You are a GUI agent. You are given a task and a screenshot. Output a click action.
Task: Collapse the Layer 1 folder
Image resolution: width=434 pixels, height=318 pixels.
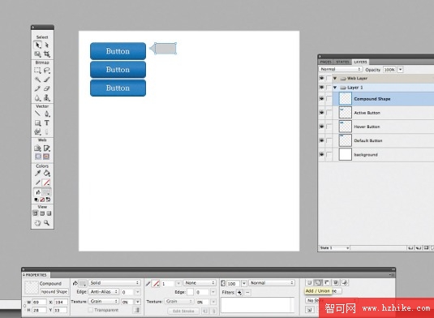[x=335, y=88]
